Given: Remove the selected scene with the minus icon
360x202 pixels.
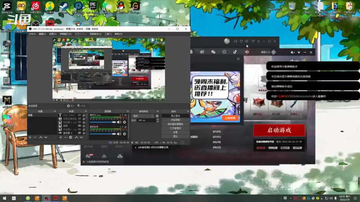Looking at the screenshot, I should pos(35,137).
